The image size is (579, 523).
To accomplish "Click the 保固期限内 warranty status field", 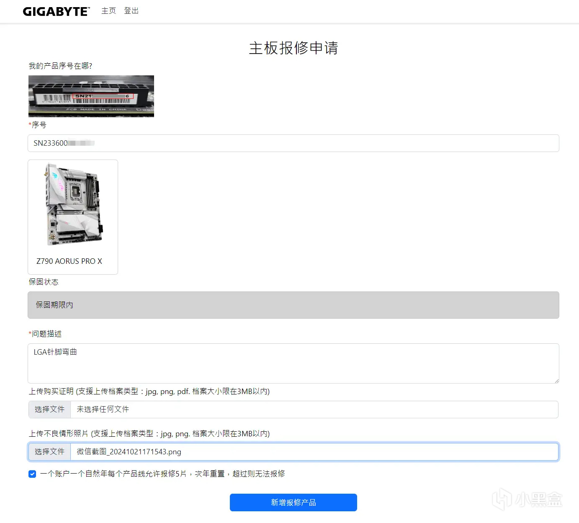I will point(293,305).
